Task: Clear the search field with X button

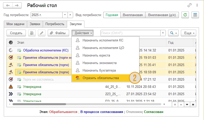Action: (163, 33)
